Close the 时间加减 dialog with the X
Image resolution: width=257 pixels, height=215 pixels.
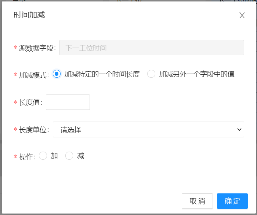(242, 15)
